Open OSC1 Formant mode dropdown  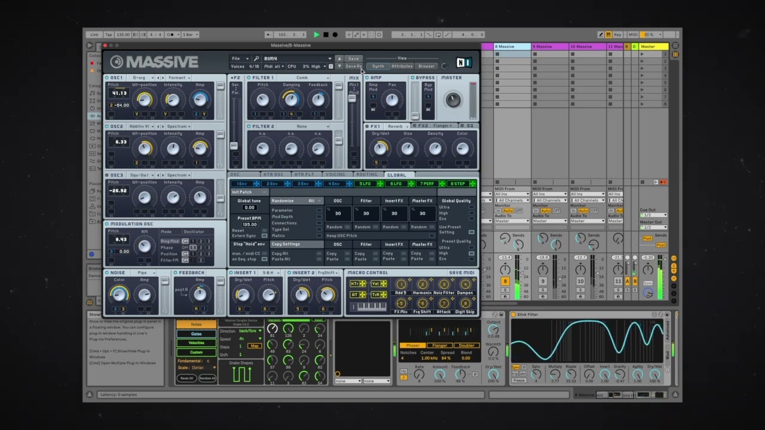click(x=179, y=78)
